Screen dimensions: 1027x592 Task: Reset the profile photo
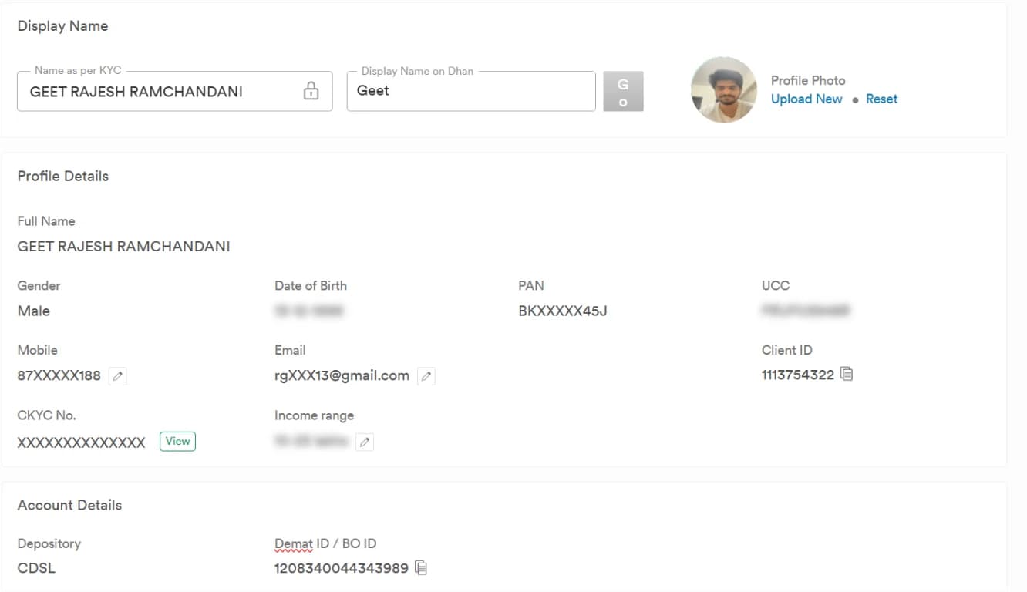(881, 99)
